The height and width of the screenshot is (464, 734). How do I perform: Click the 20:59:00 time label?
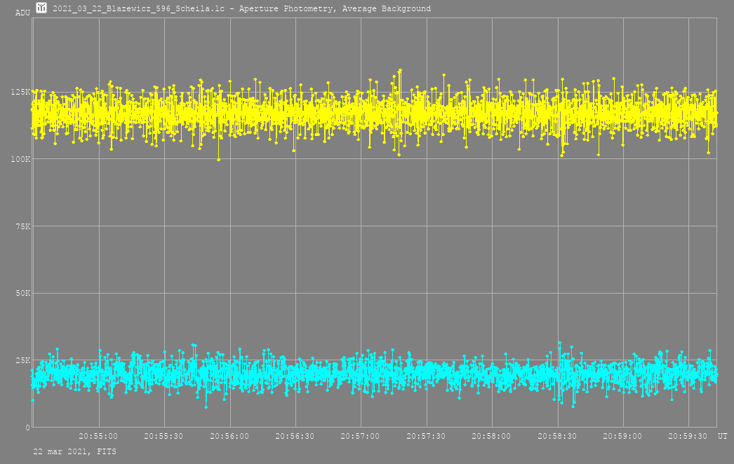(622, 436)
